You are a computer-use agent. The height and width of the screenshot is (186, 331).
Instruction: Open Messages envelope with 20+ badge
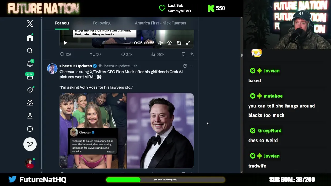tap(30, 76)
